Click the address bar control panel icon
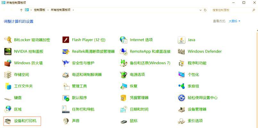Screen dimensions: 258x128 (x=27, y=10)
